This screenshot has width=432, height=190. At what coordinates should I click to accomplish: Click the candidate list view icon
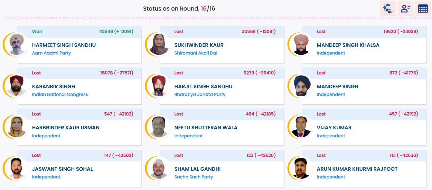click(x=405, y=9)
